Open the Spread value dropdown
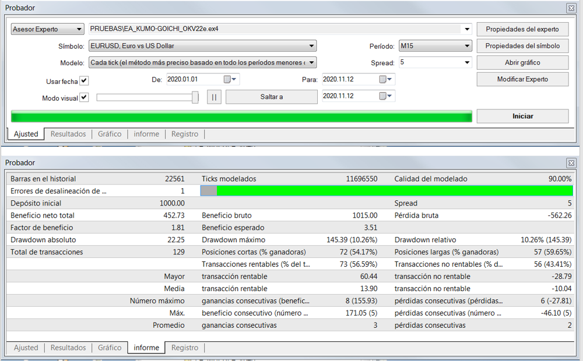The width and height of the screenshot is (583, 361). point(467,62)
